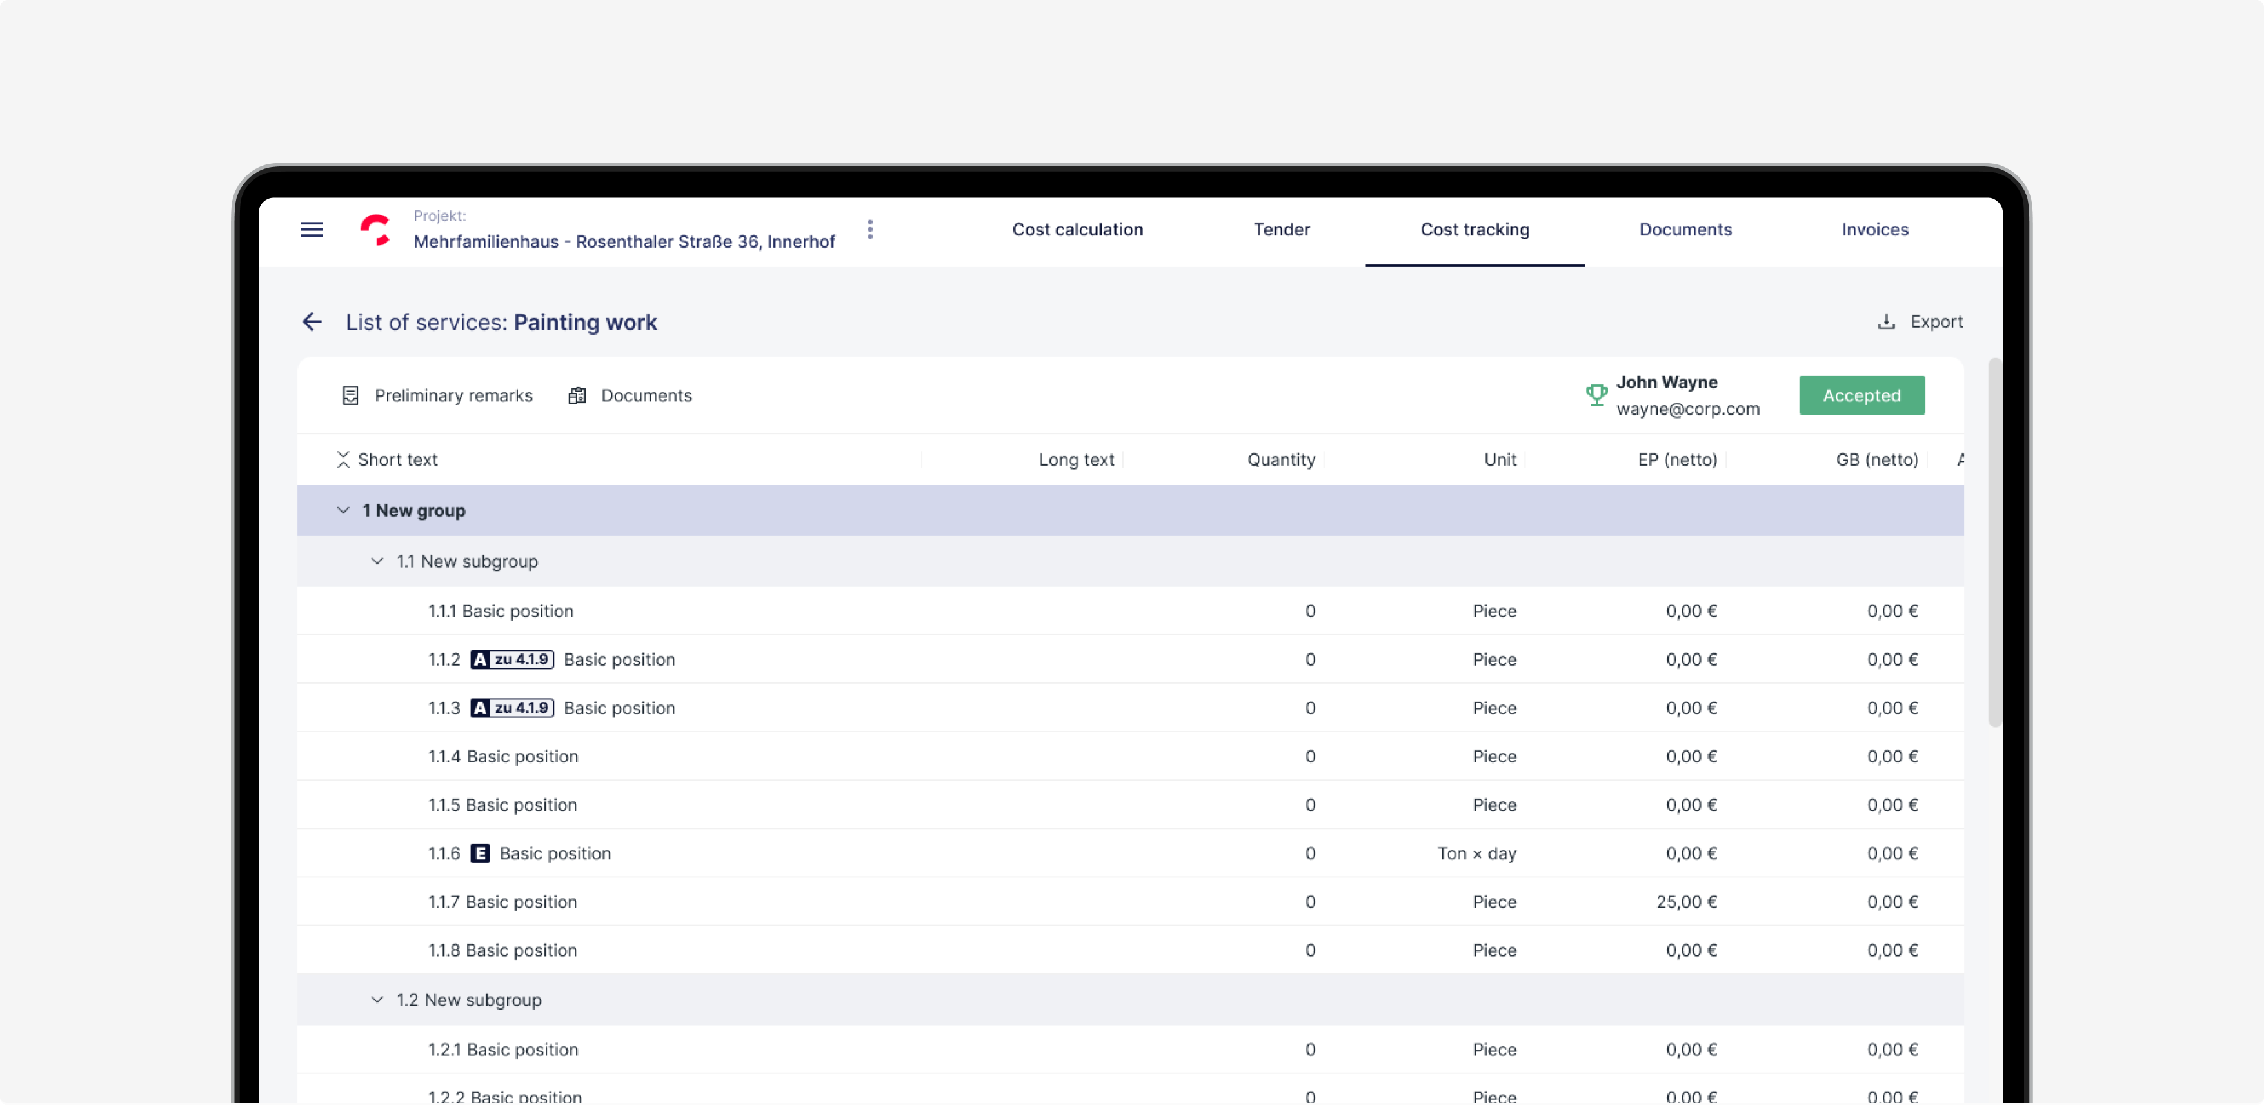Open the Cost calculation tab
The height and width of the screenshot is (1105, 2264).
pyautogui.click(x=1078, y=230)
